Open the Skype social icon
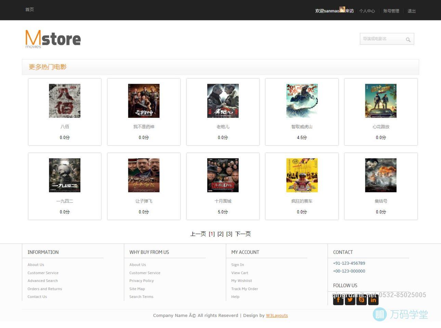This screenshot has height=328, width=441. click(x=361, y=300)
